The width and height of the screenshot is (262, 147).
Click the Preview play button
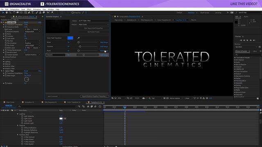[247, 40]
